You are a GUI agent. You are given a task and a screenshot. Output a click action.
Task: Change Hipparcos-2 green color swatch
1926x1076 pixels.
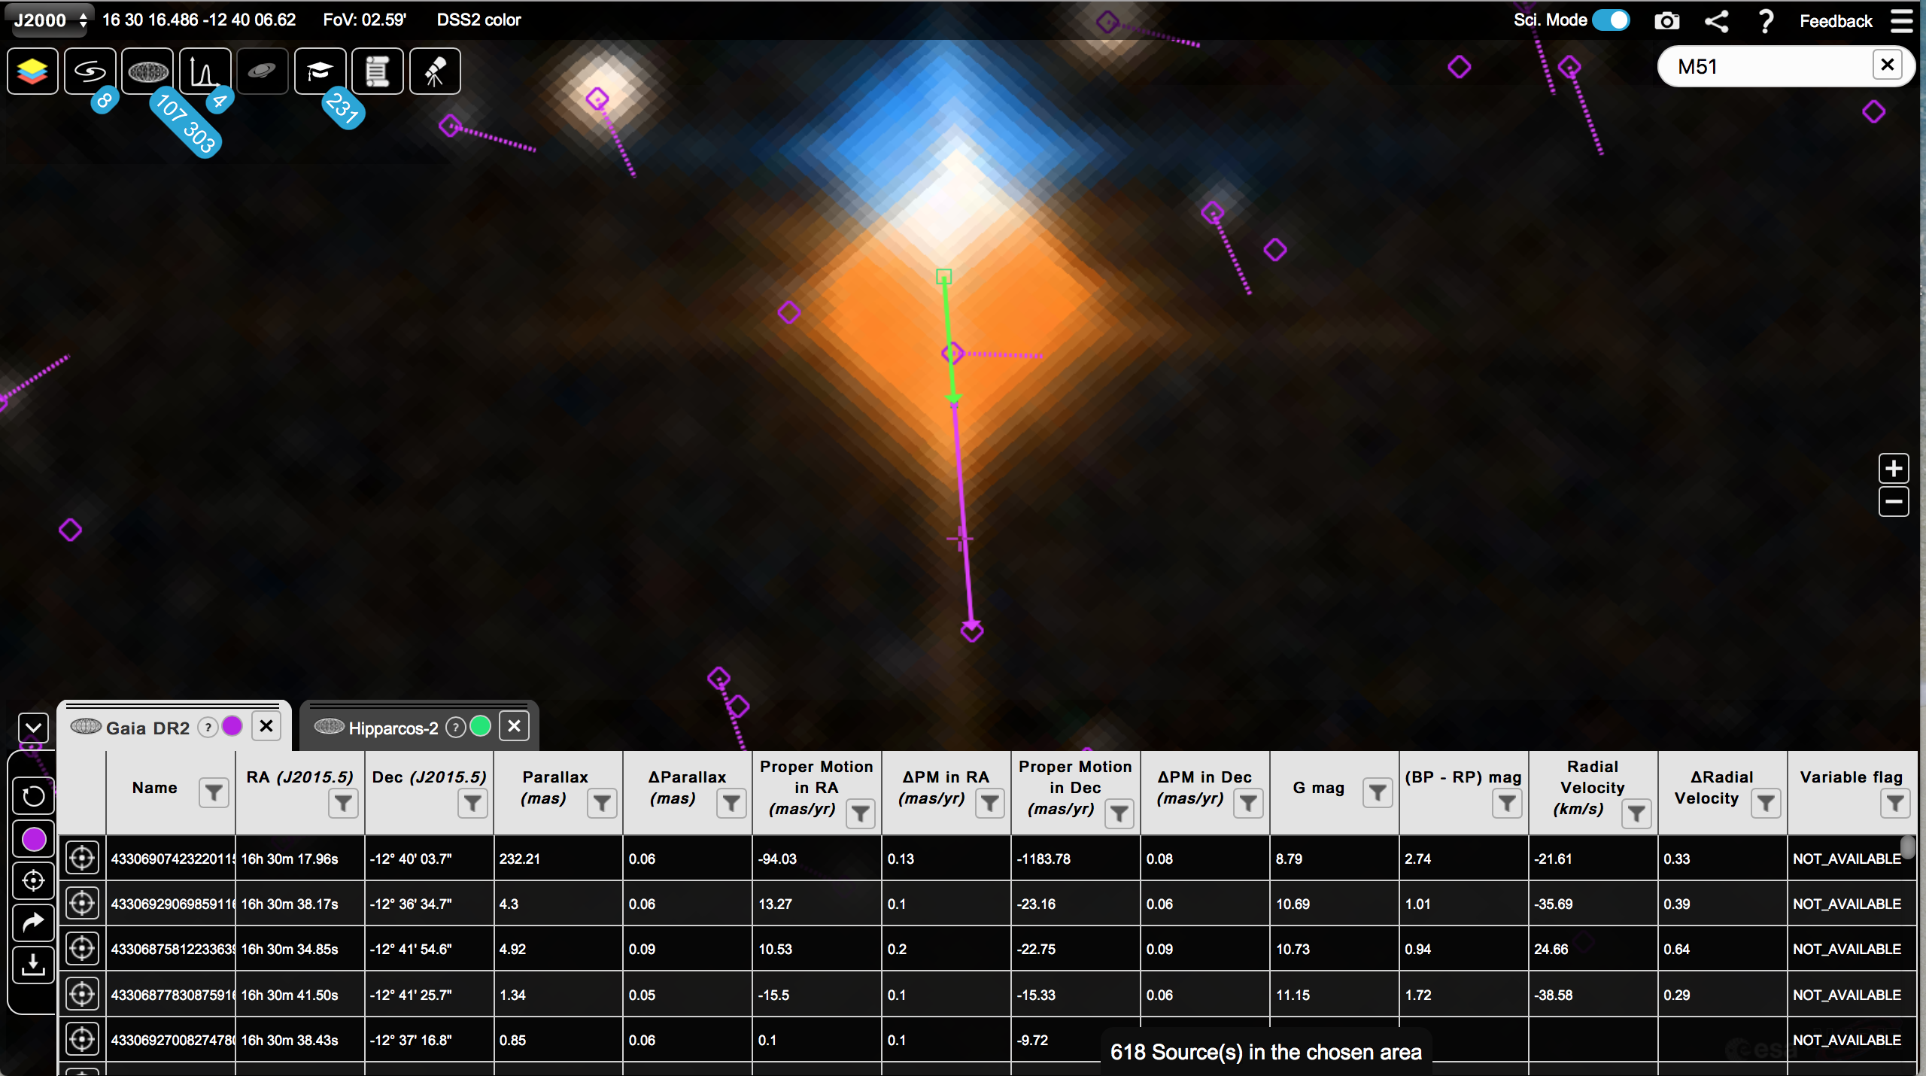(x=480, y=726)
